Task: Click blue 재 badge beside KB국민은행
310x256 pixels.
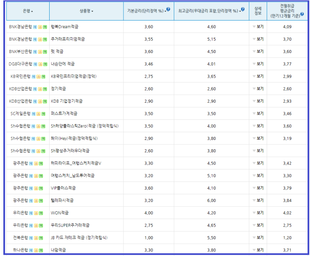Action: click(34, 77)
